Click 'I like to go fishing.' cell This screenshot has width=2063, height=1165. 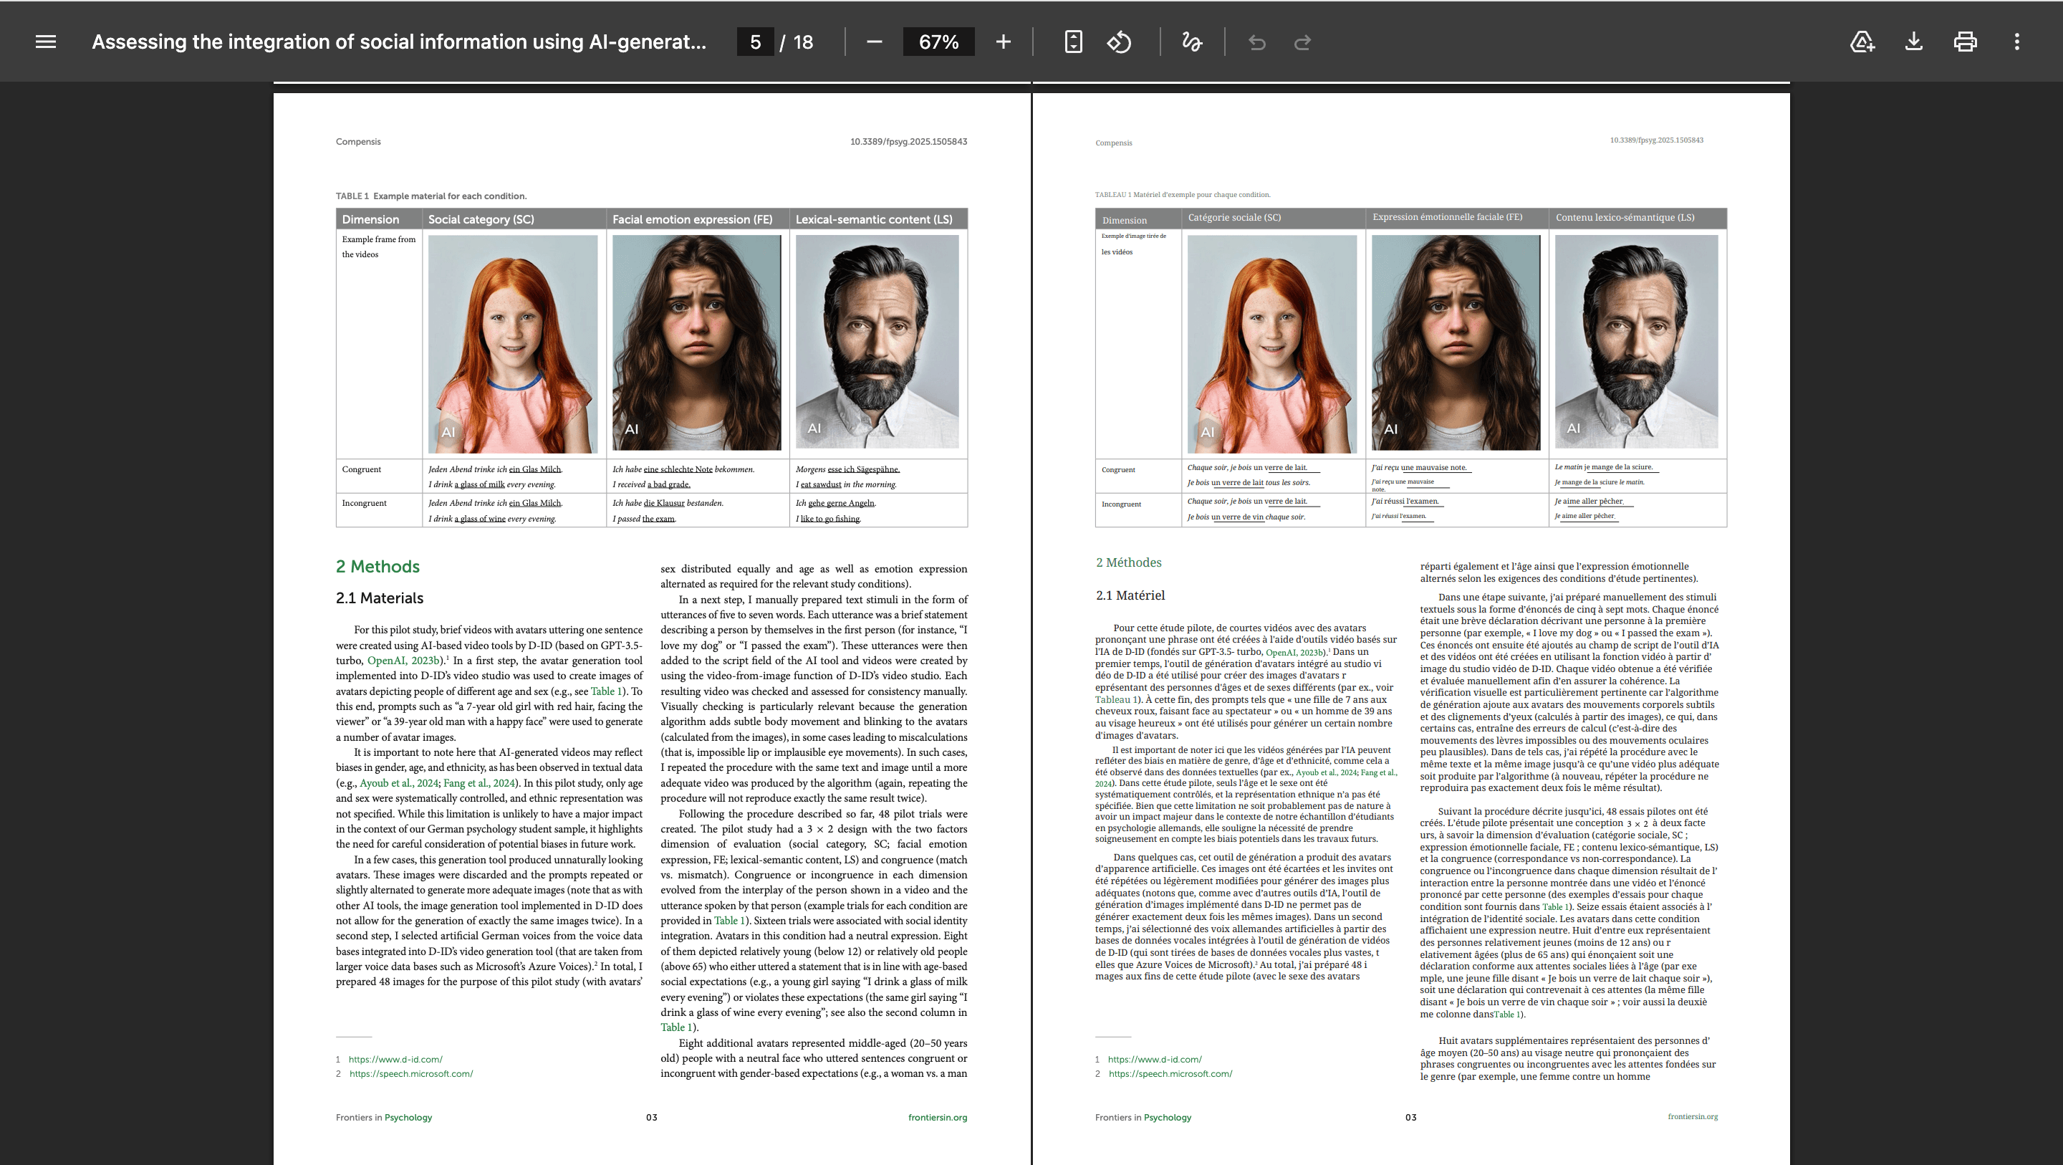828,519
